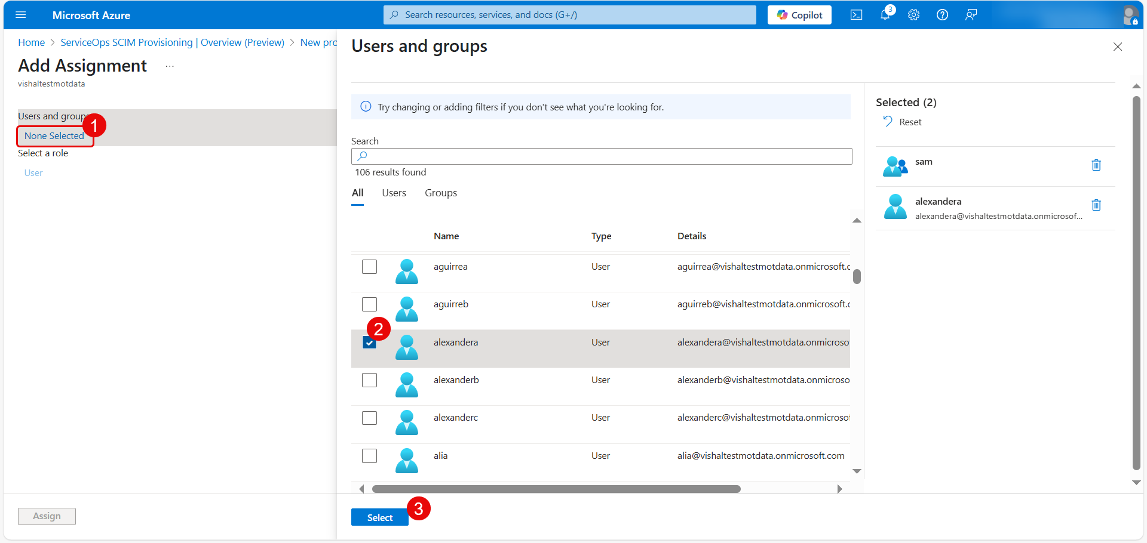
Task: Uncheck the alexandera checkbox
Action: point(369,343)
